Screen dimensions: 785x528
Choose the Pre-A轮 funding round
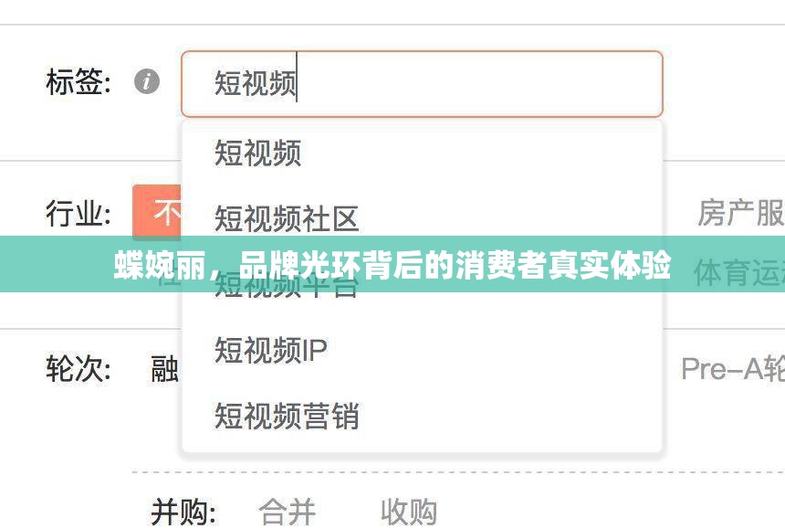733,369
